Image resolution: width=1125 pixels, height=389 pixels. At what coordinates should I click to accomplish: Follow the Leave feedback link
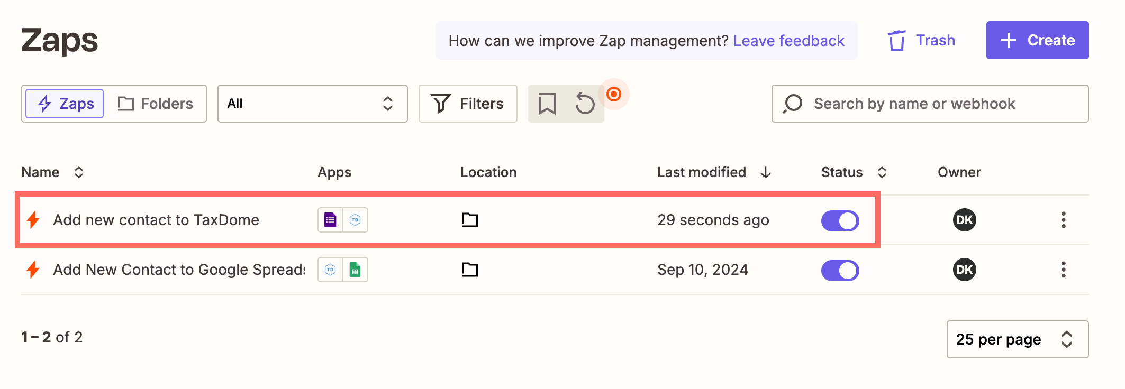point(788,41)
